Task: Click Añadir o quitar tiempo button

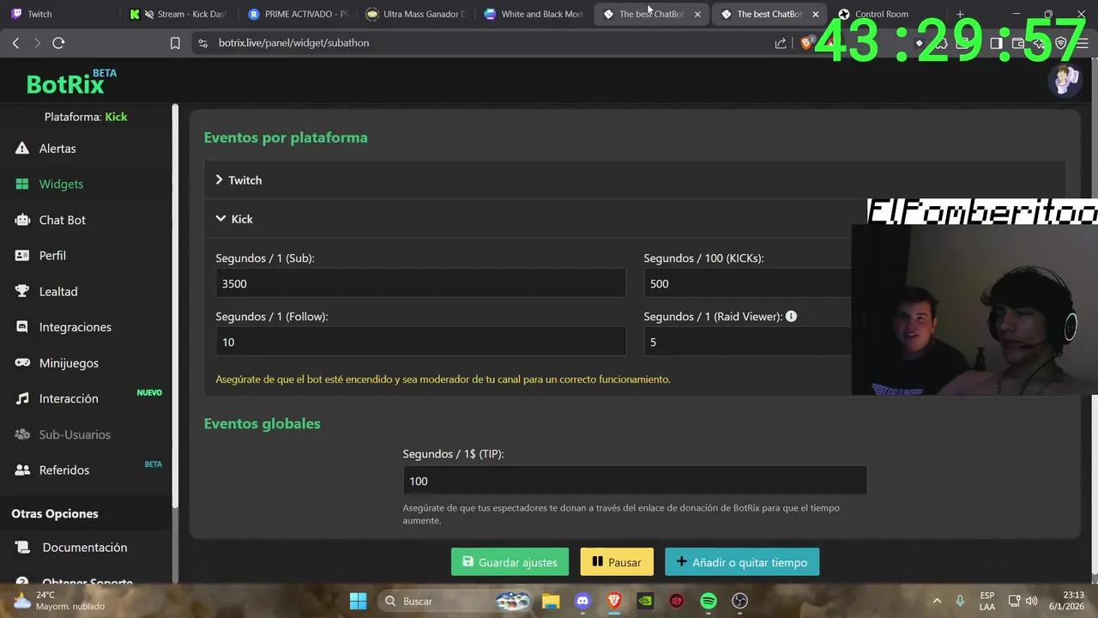Action: [742, 562]
